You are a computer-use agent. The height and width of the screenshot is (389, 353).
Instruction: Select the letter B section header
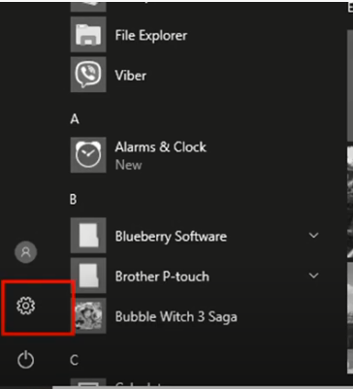74,199
